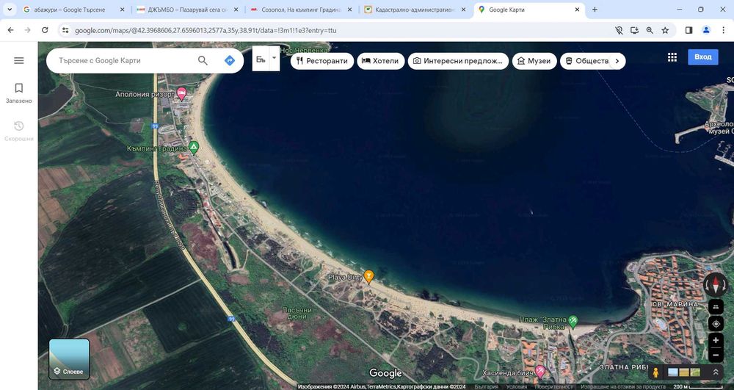Open directions with the blue arrow icon
Viewport: 734px width, 390px height.
230,60
